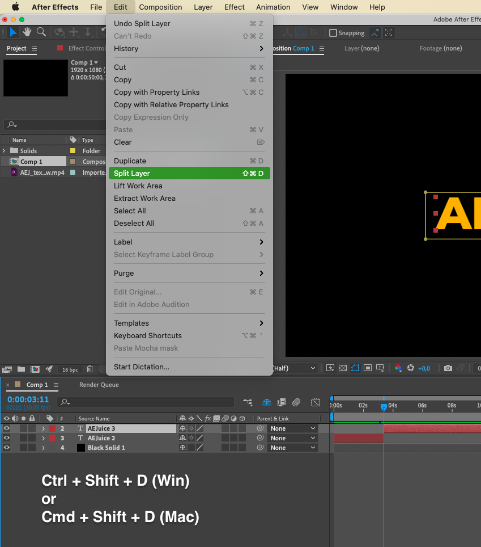Open the graph editor in timeline
The height and width of the screenshot is (547, 481).
pyautogui.click(x=316, y=402)
